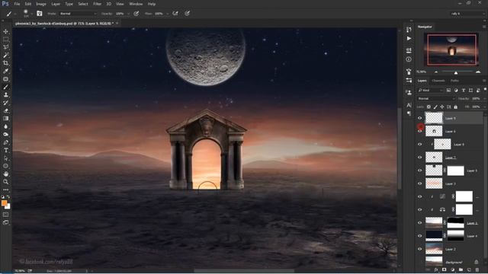This screenshot has height=274, width=488.
Task: Hide Layer 7 visibility eye
Action: [x=419, y=158]
